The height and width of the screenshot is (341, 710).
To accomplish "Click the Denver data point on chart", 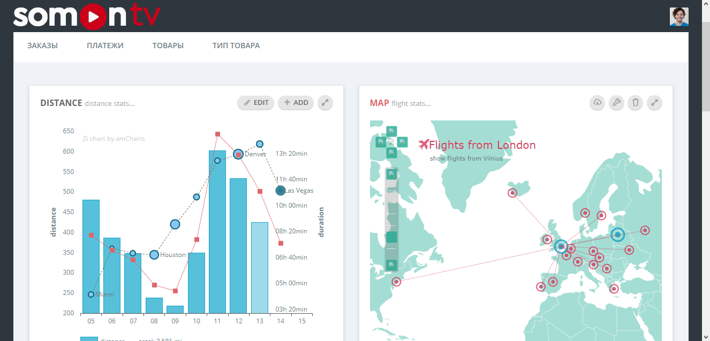I will point(238,154).
